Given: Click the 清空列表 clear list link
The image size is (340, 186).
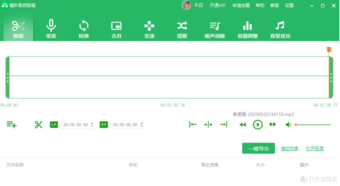Looking at the screenshot, I should (289, 149).
